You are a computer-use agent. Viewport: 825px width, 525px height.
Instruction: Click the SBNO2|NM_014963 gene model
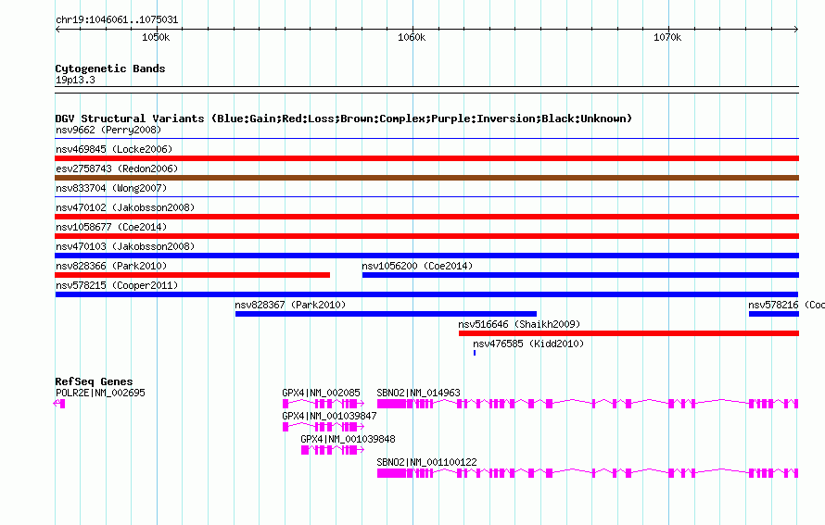(588, 404)
